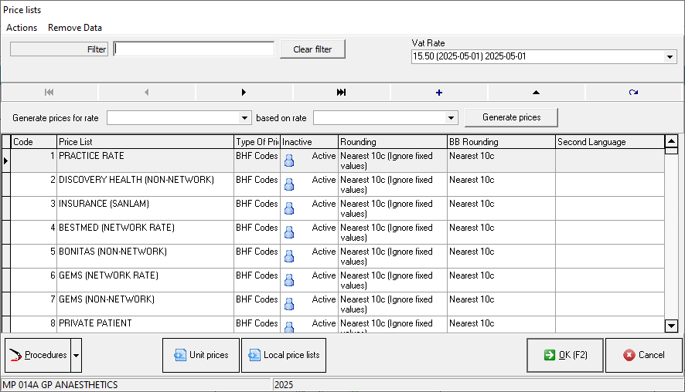The image size is (685, 392).
Task: Click the Generate prices button
Action: coord(511,117)
